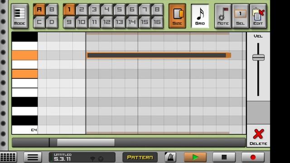Select pattern slot 11
This screenshot has width=290, height=163.
pos(94,22)
